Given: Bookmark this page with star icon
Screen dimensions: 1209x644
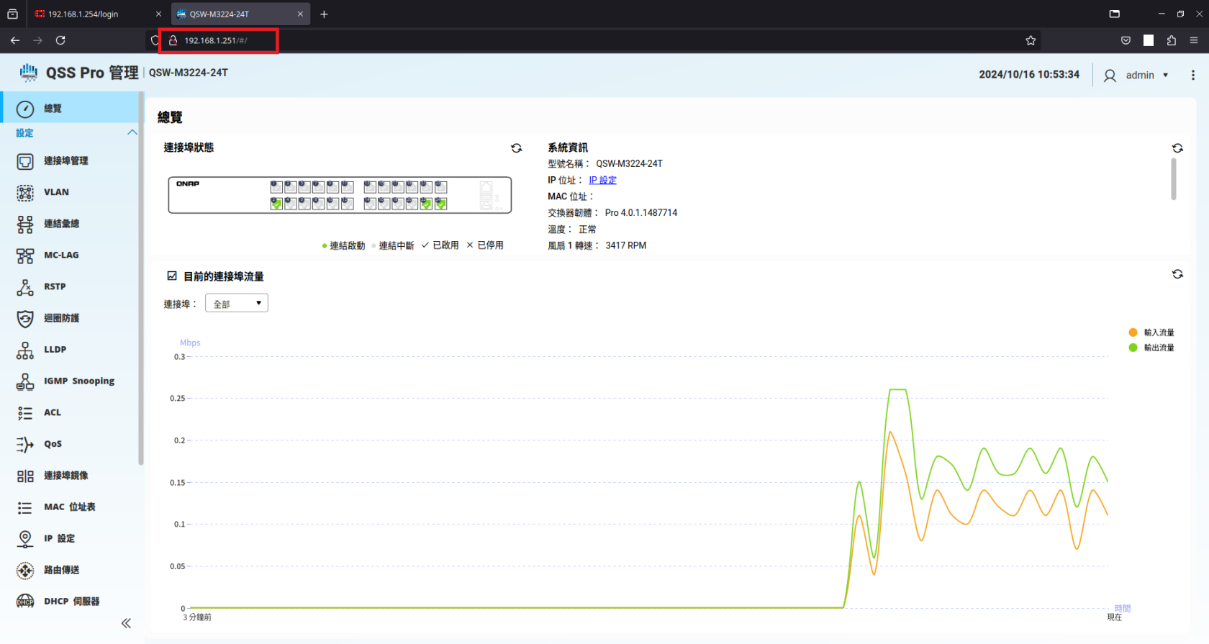Looking at the screenshot, I should coord(1031,40).
